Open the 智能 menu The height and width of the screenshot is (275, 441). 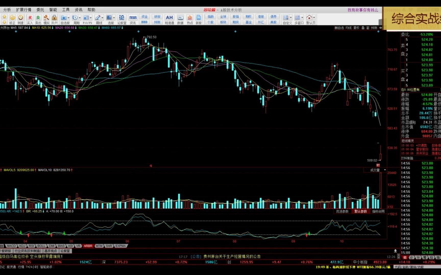click(x=53, y=10)
